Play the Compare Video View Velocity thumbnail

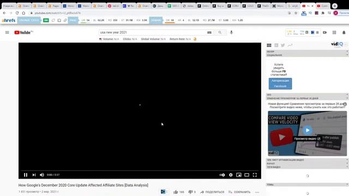308,130
